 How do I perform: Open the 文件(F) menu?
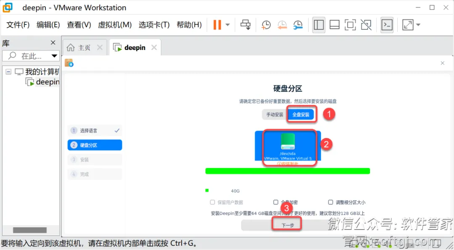(x=18, y=25)
